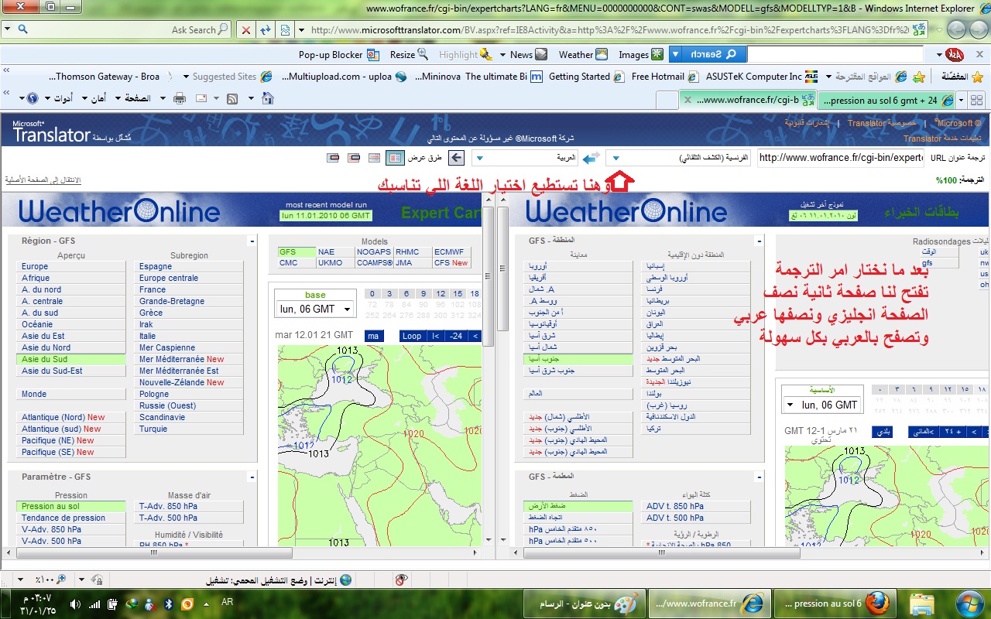Open the Weather toolbar icon

(602, 54)
